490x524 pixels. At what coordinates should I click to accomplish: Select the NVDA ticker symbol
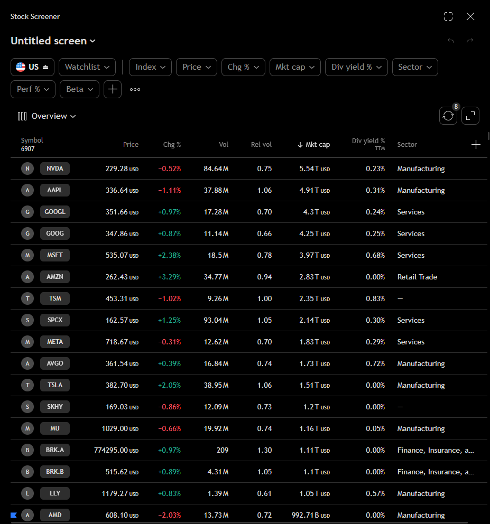[55, 169]
